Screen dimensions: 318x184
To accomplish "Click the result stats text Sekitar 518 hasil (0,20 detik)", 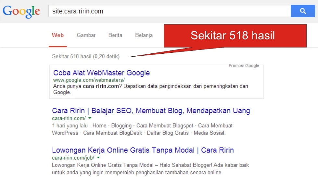I will pos(86,56).
